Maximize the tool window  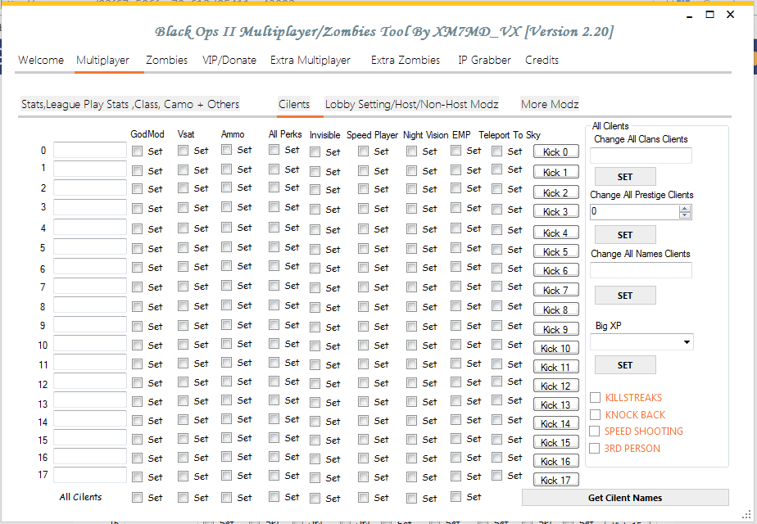[x=709, y=15]
